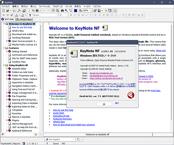174x145 pixels.
Task: Click the red logo in the About dialog
Action: point(131,95)
